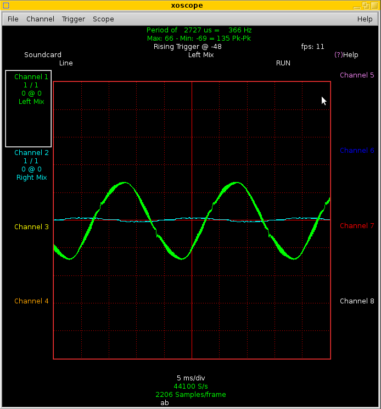Click the window menu icon in title bar
381x409 pixels.
[6, 5]
